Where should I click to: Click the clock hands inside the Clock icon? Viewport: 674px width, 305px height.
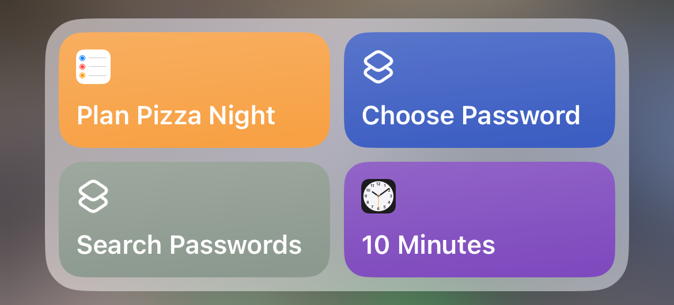click(380, 196)
